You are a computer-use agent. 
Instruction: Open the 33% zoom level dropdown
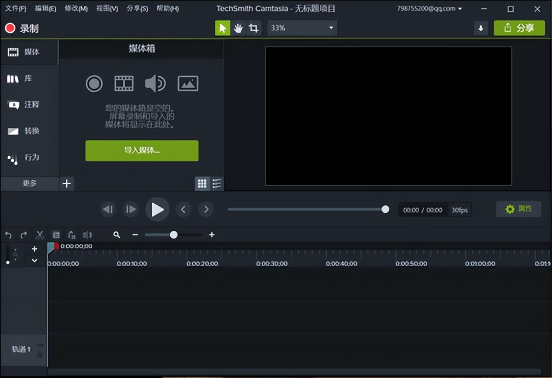pyautogui.click(x=302, y=28)
